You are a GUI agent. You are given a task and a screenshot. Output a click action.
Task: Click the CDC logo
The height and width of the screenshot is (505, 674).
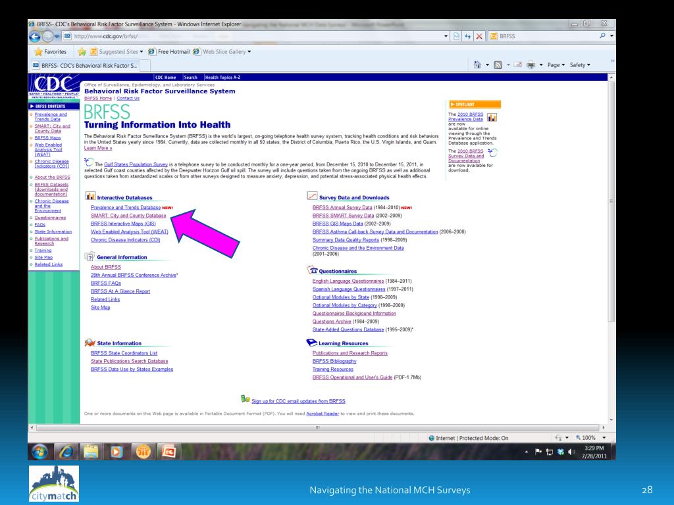pyautogui.click(x=54, y=87)
